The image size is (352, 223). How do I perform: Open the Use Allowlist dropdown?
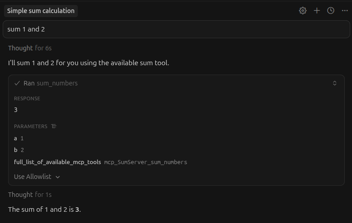click(x=37, y=177)
